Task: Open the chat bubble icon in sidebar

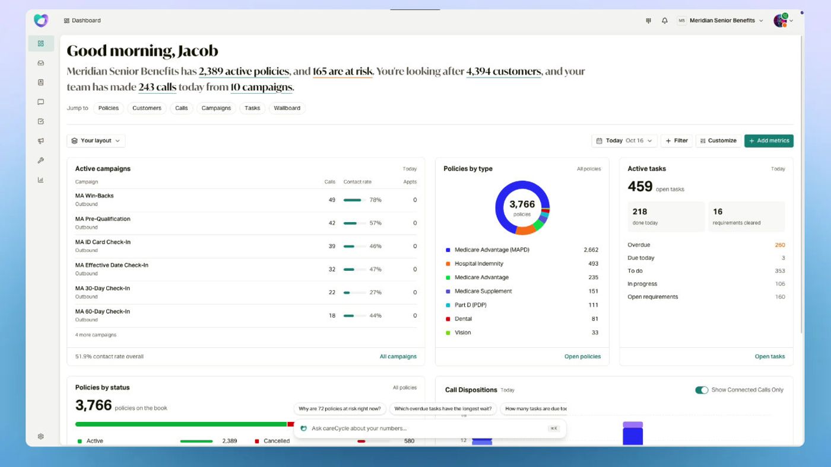Action: (x=41, y=102)
